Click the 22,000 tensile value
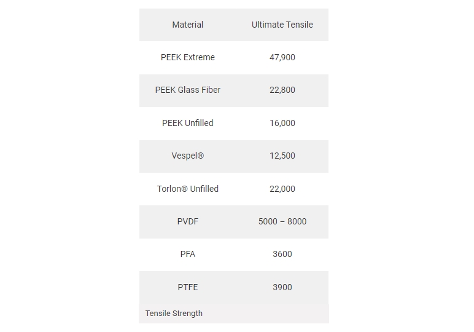The image size is (474, 332). coord(282,189)
